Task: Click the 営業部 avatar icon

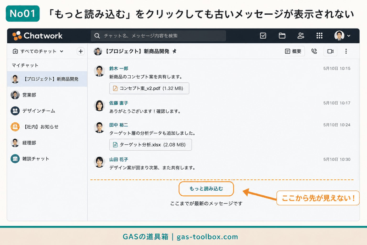Action: tap(15, 95)
